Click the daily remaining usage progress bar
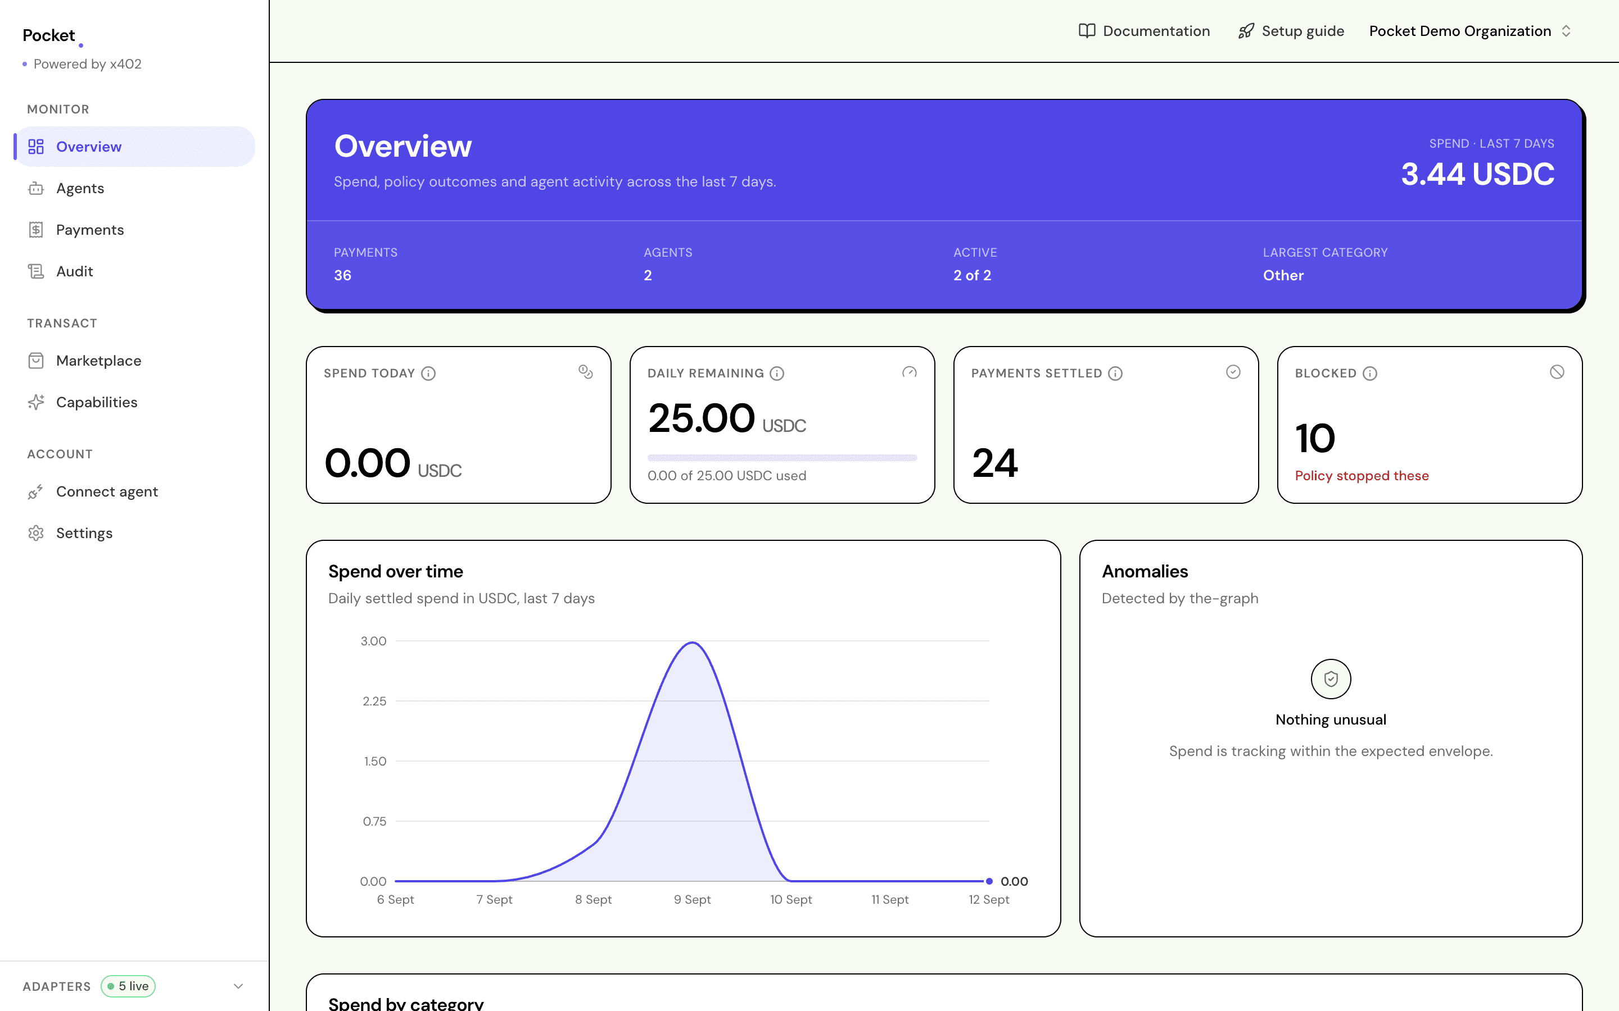1619x1011 pixels. pyautogui.click(x=782, y=458)
